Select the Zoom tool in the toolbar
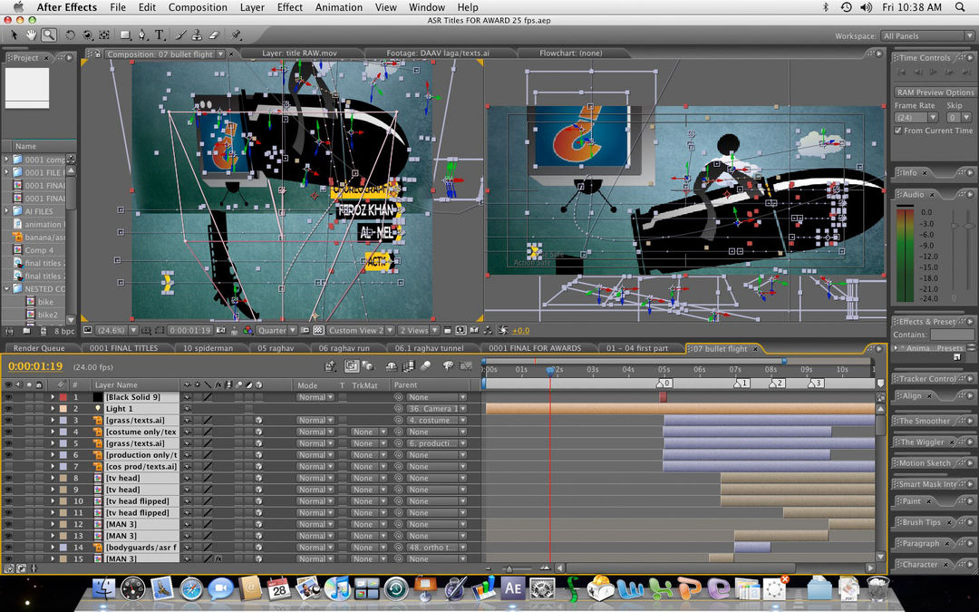The height and width of the screenshot is (612, 979). [49, 34]
